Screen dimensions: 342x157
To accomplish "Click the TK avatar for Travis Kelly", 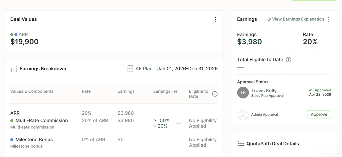I will tap(243, 93).
